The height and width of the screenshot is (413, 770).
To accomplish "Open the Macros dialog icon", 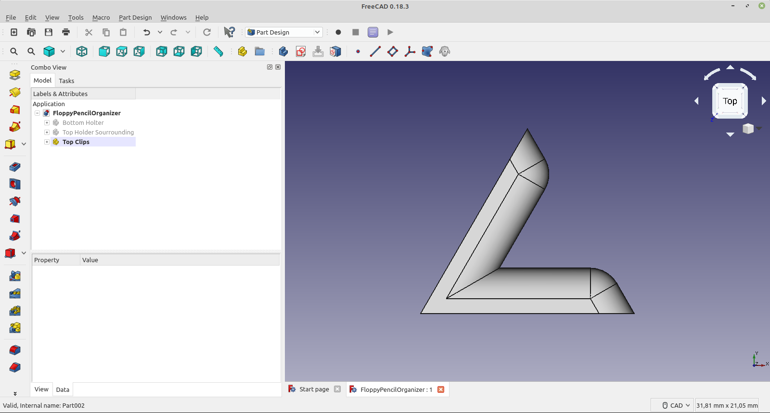I will pyautogui.click(x=373, y=32).
